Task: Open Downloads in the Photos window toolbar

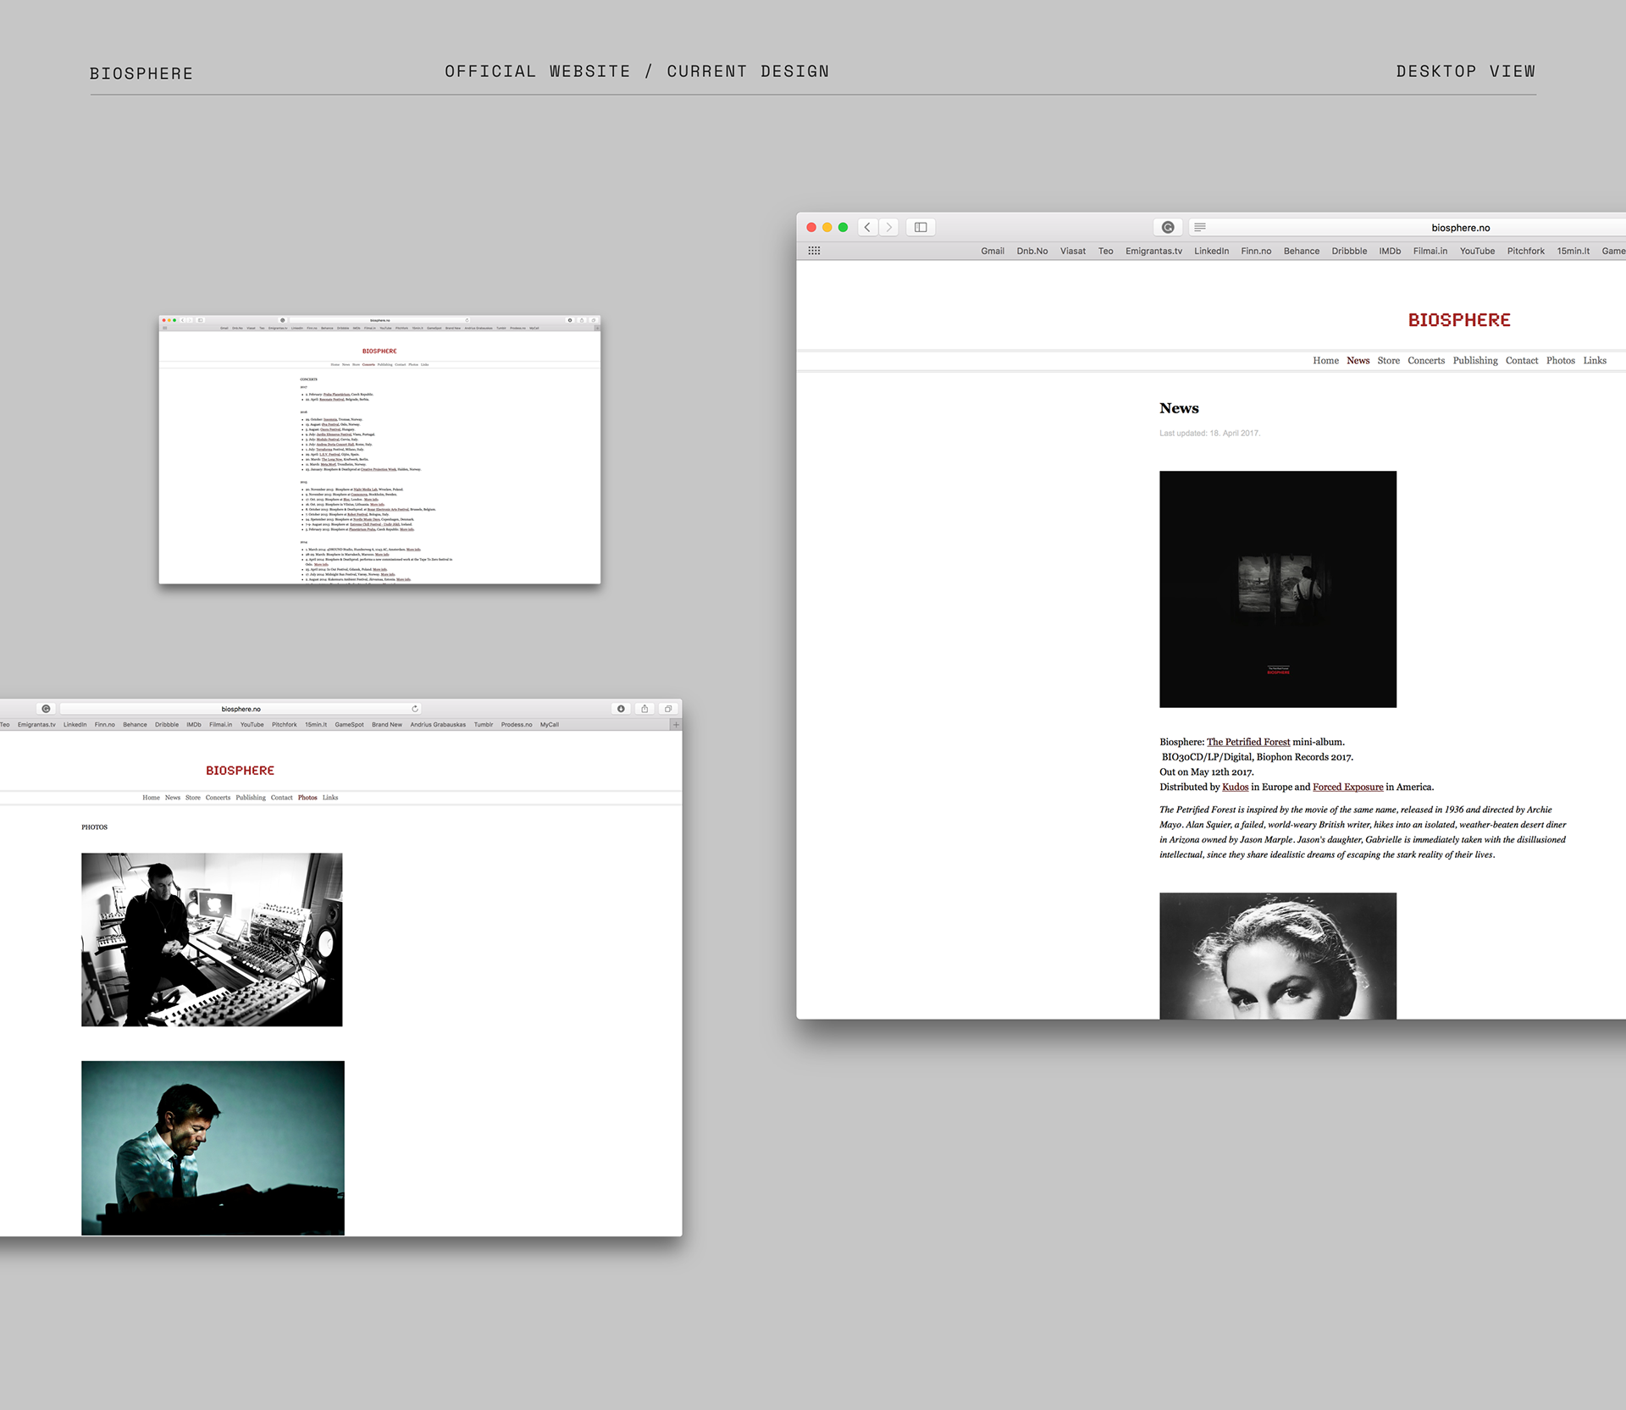Action: point(621,709)
